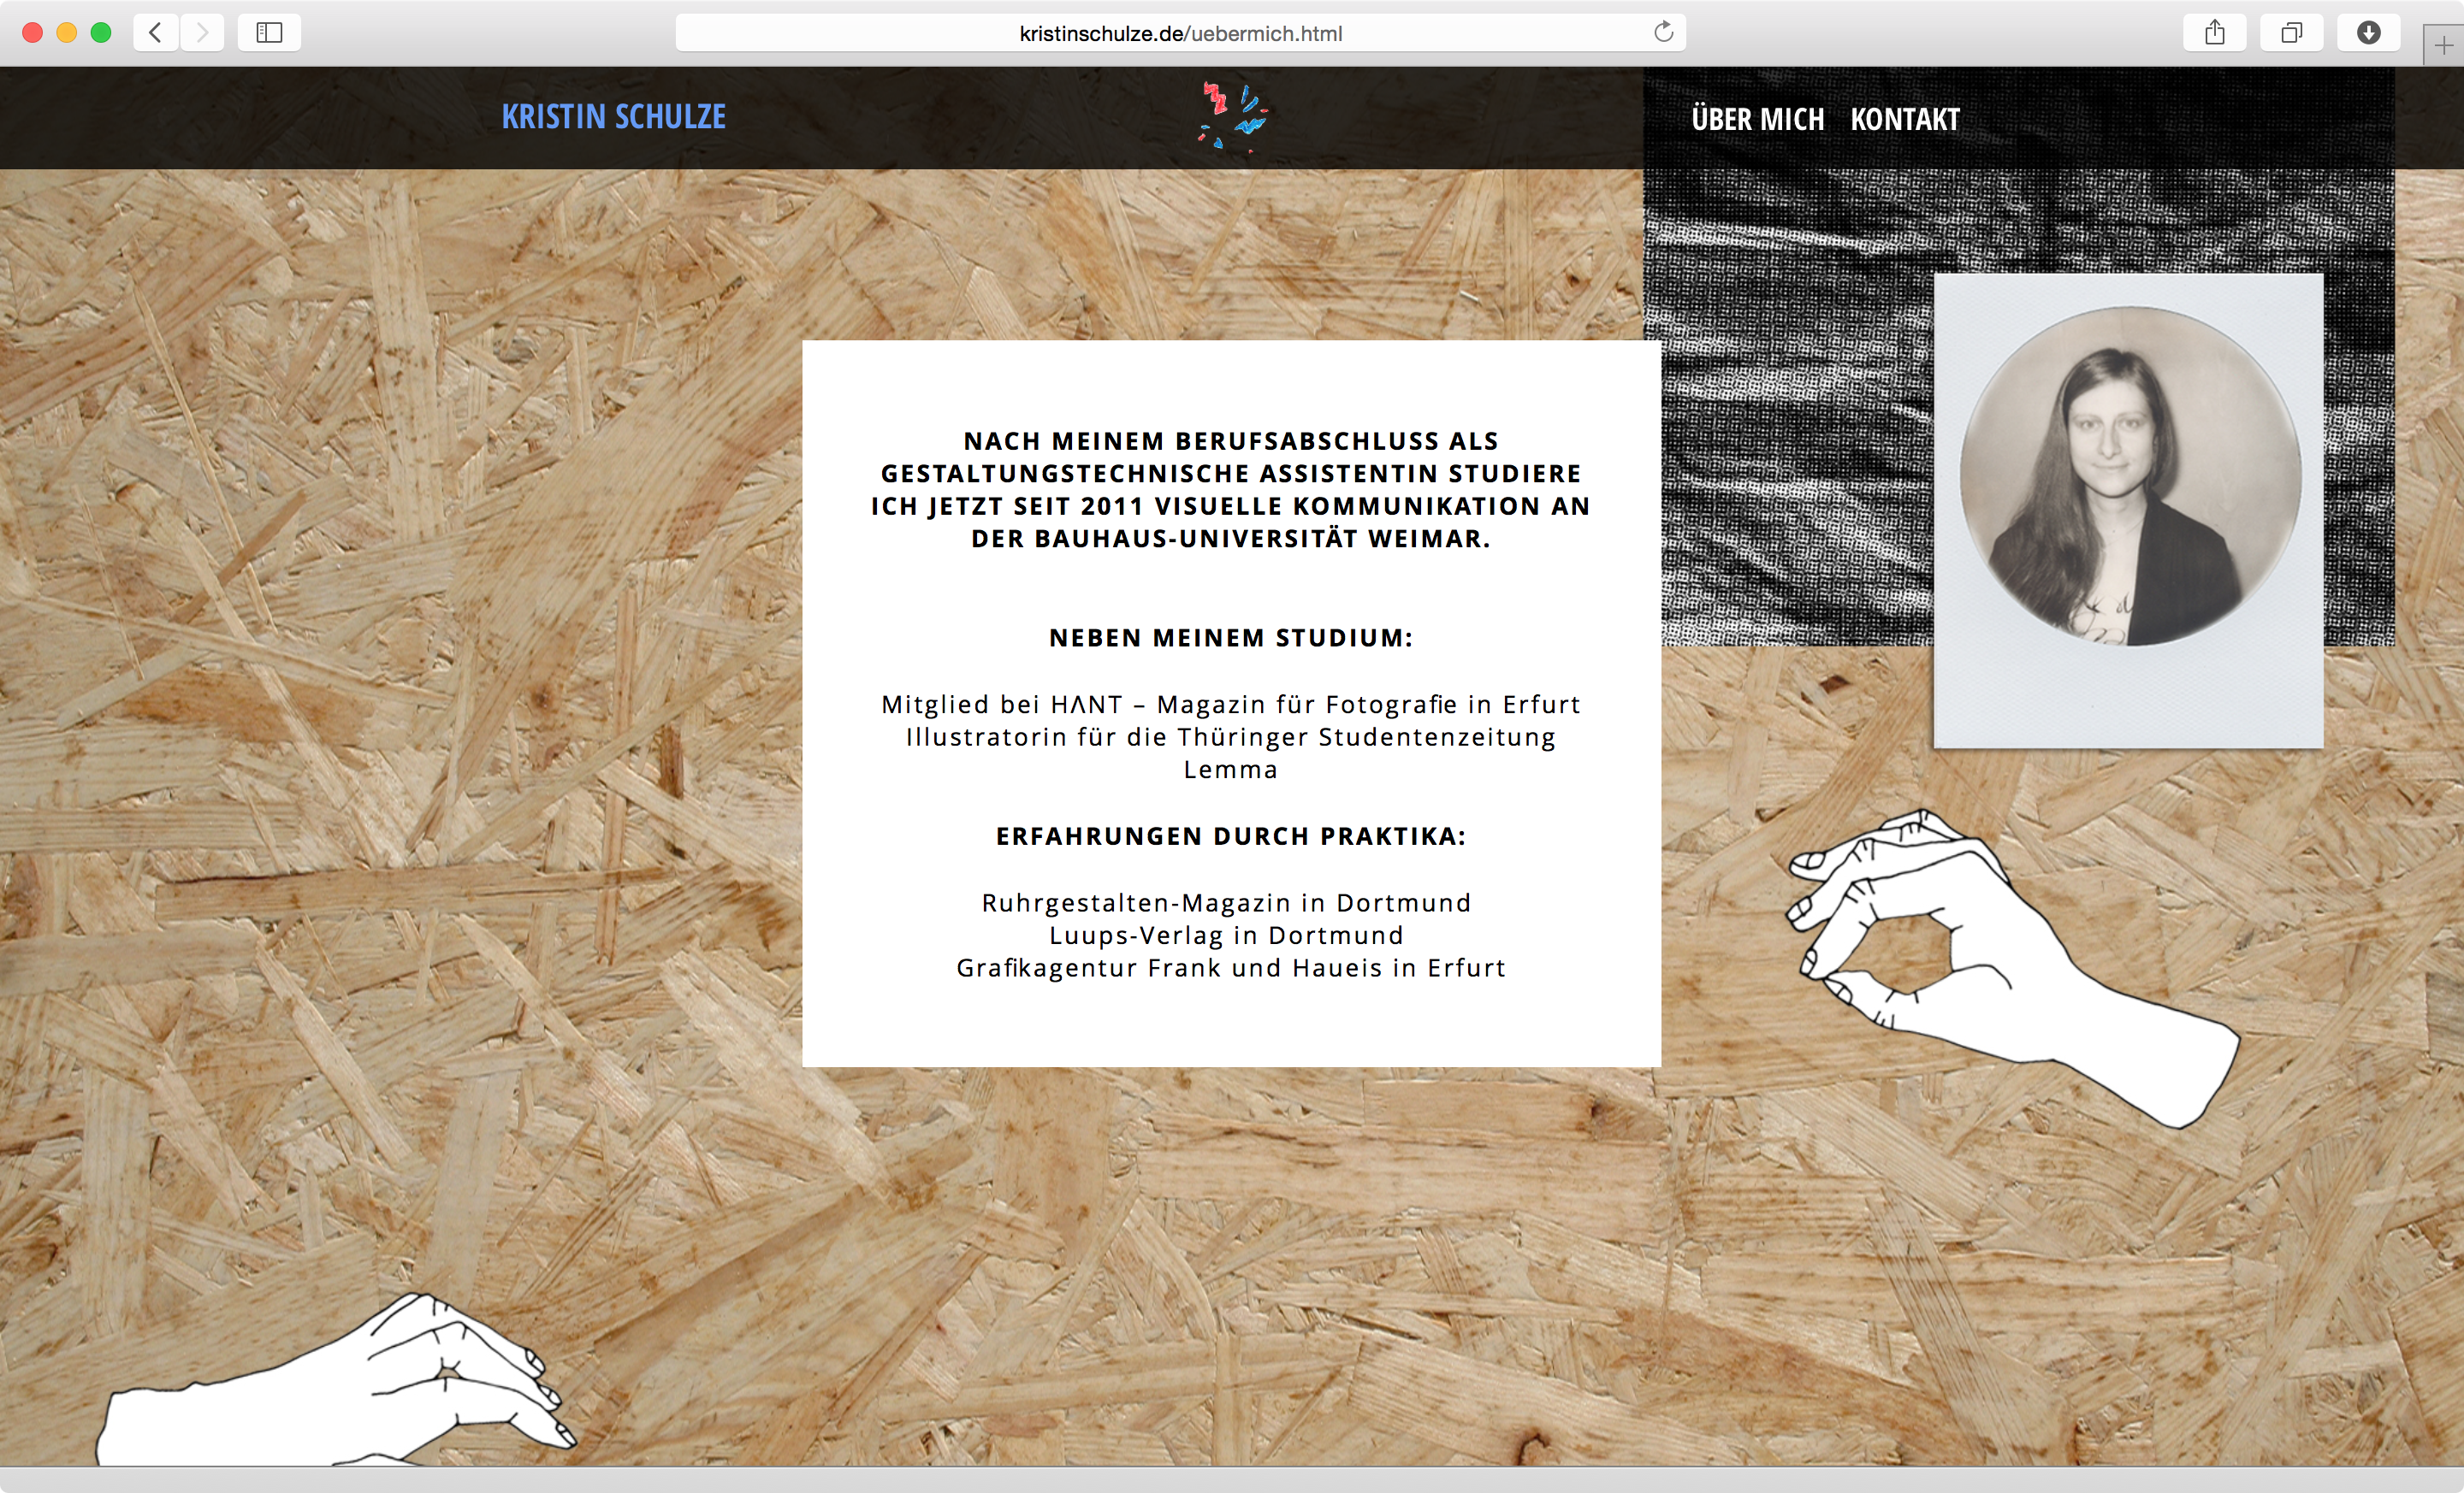Click the 'NEBEN MEINEM STUDIUM:' heading
The image size is (2464, 1493).
click(1231, 638)
